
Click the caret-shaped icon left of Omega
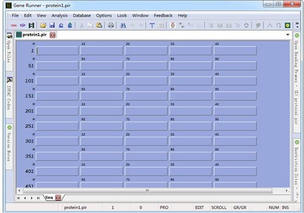tap(270, 25)
